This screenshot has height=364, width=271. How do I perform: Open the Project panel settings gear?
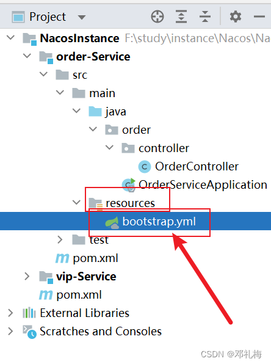[x=236, y=16]
